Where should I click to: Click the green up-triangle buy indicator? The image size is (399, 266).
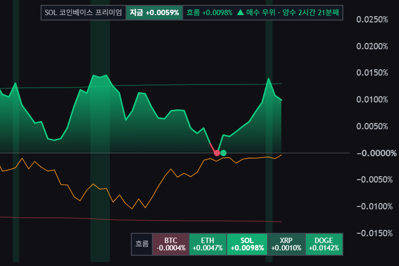coord(240,12)
